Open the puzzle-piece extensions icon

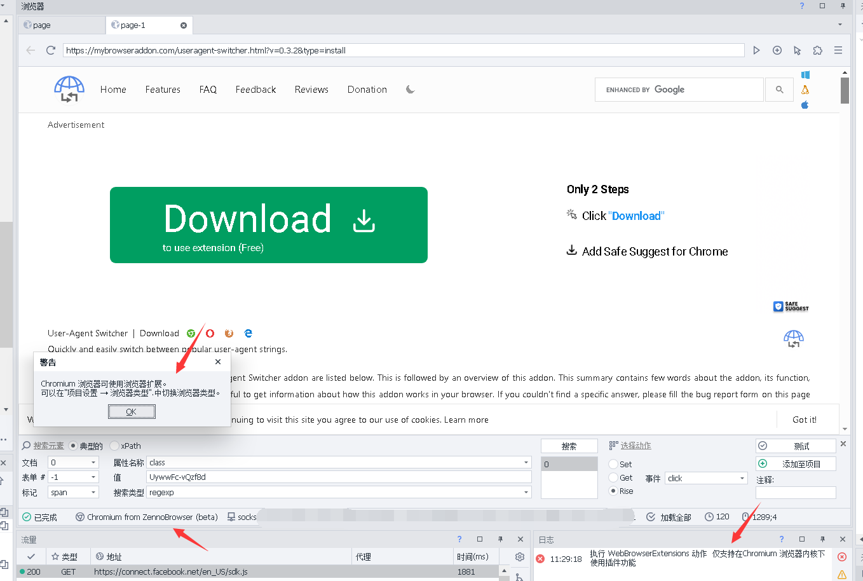coord(818,50)
